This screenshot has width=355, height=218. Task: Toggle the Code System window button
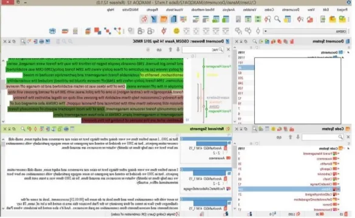[164, 19]
